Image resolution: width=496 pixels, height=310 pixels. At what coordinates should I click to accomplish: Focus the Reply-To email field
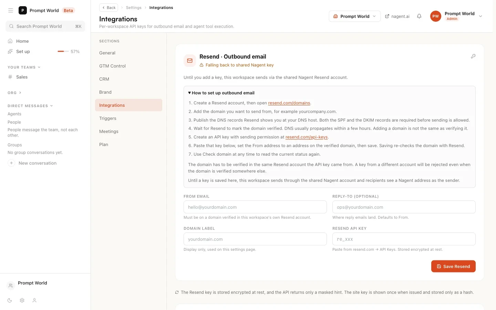click(x=404, y=207)
